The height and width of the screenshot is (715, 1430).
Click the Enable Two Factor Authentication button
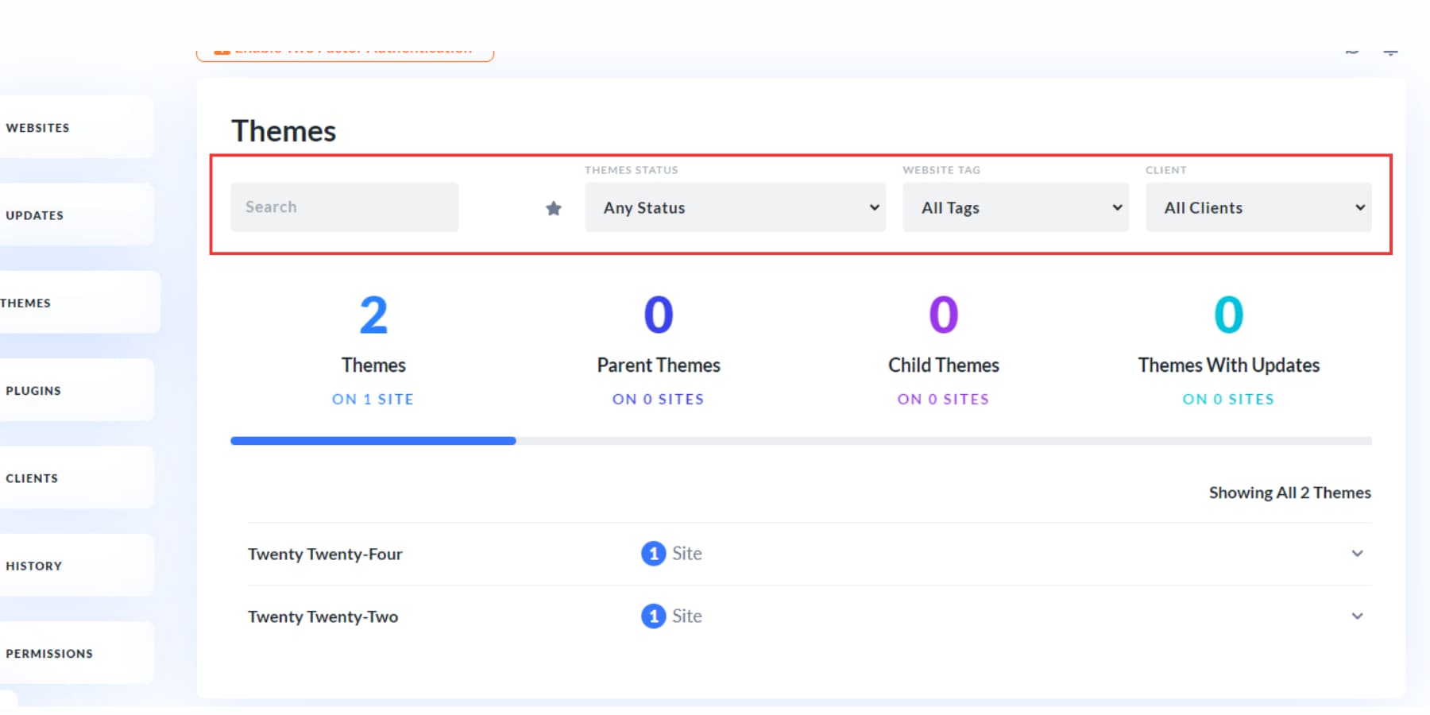345,49
